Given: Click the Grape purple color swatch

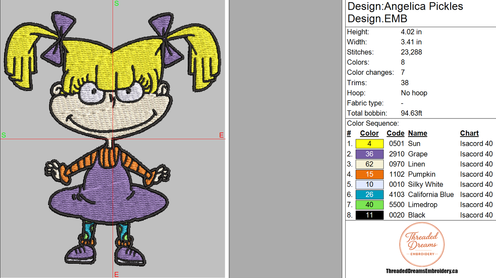Looking at the screenshot, I should click(369, 154).
